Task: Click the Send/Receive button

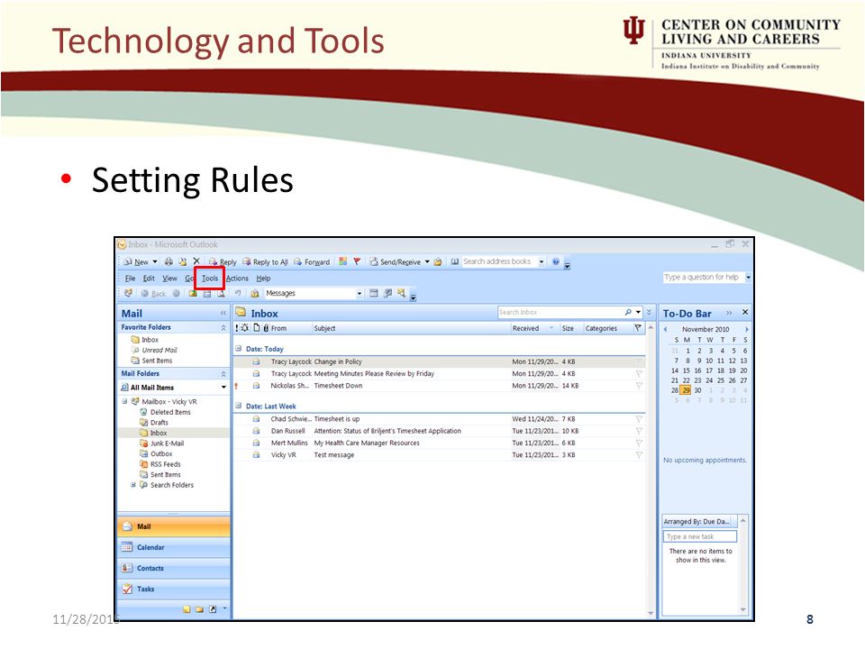Action: click(x=396, y=261)
